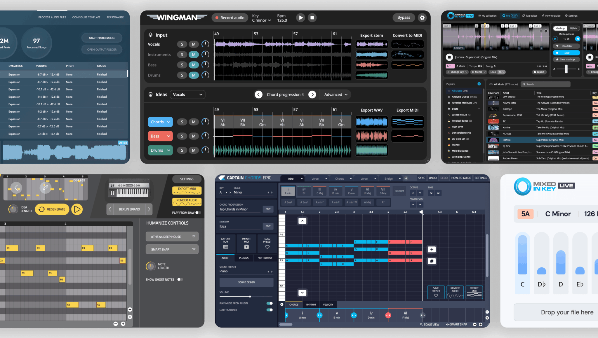Viewport: 598px width, 338px height.
Task: Open Mixed In Key Settings
Action: 571,16
